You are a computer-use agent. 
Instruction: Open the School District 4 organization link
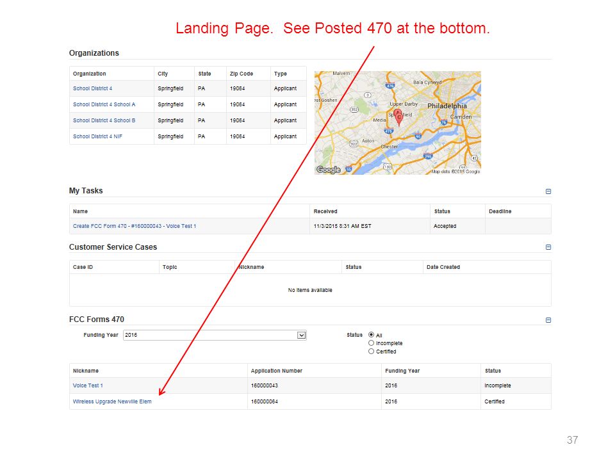pos(92,88)
